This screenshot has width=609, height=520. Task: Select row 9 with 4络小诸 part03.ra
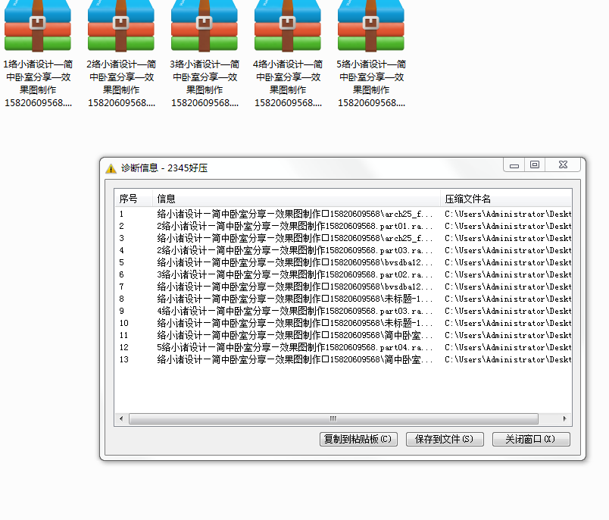click(343, 311)
